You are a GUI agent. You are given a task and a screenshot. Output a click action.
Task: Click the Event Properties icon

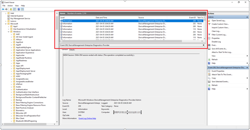(x=209, y=71)
